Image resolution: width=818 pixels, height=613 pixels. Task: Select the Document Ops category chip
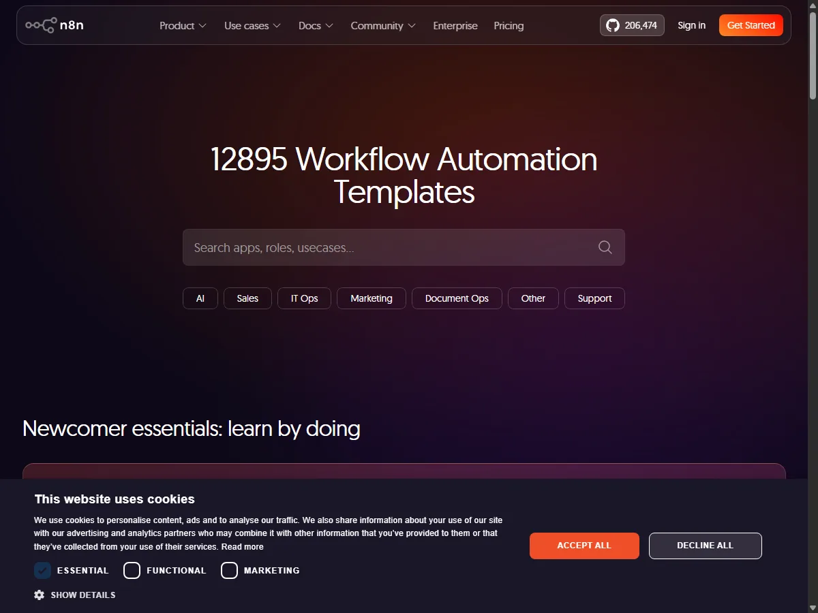coord(457,298)
